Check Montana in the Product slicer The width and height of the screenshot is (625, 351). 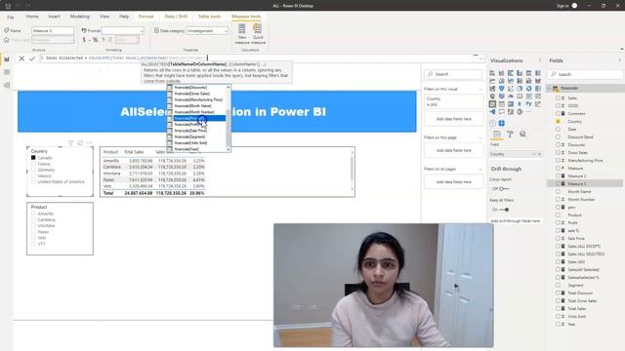33,225
